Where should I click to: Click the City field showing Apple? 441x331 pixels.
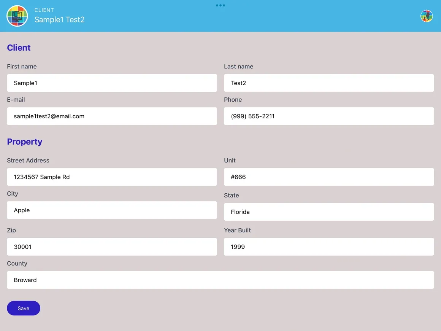pos(112,210)
